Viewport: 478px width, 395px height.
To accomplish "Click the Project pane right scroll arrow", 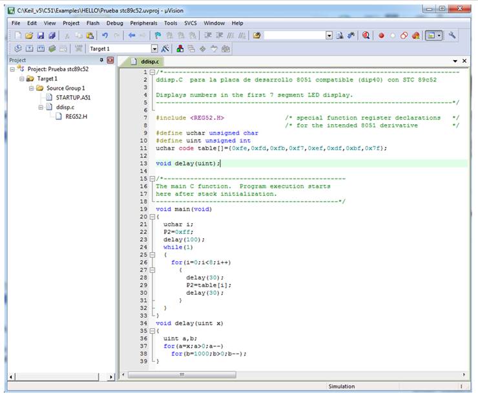I will pyautogui.click(x=111, y=377).
